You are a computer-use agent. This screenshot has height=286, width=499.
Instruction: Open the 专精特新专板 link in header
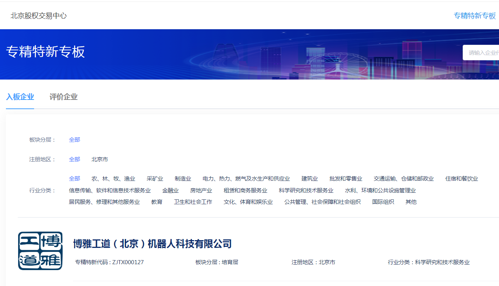click(x=475, y=16)
